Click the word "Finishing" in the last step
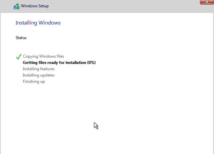Screen dimensions: 214x154 pyautogui.click(x=31, y=81)
